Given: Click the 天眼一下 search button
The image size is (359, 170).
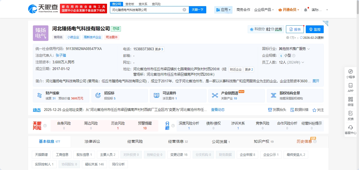Looking at the screenshot, I should (197, 10).
